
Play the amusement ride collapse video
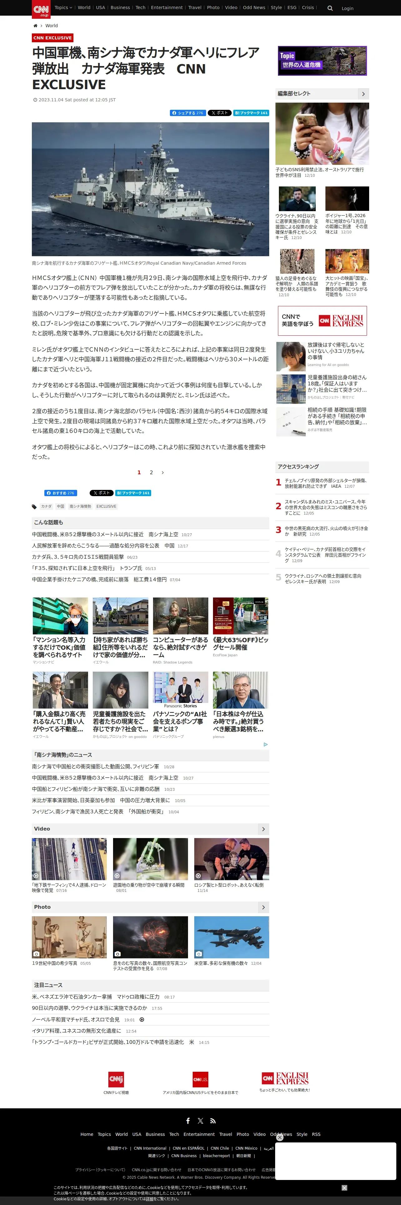coord(150,859)
